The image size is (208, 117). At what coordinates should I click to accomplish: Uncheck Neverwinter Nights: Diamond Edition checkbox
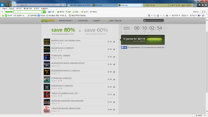coord(114,64)
